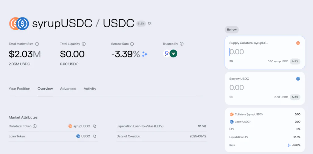Click Total Market Size info icon
Screen dimensions: 313x154
click(37, 44)
